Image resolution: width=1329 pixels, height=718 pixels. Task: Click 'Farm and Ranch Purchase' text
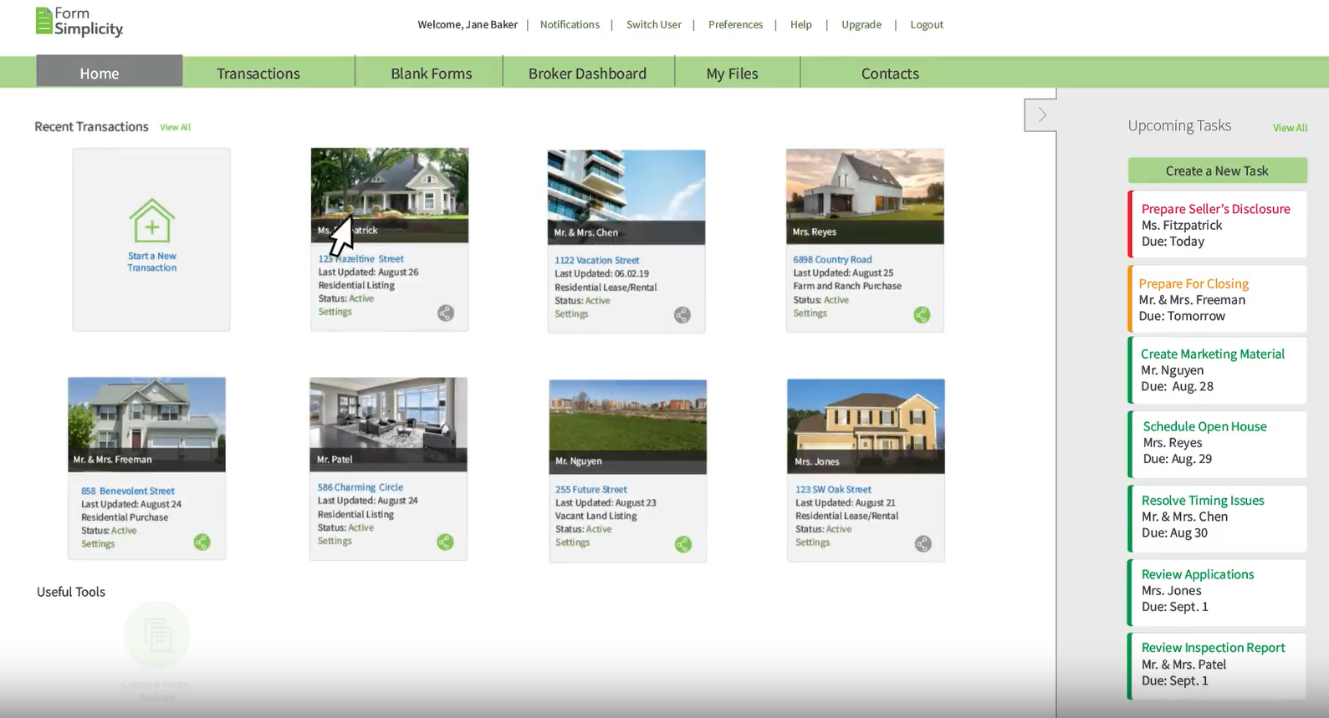[x=847, y=286]
